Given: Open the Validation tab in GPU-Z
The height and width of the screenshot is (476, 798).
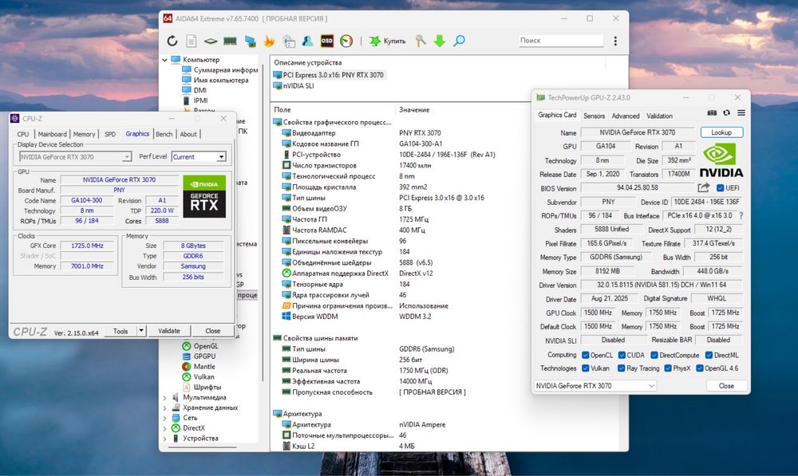Looking at the screenshot, I should pyautogui.click(x=660, y=116).
